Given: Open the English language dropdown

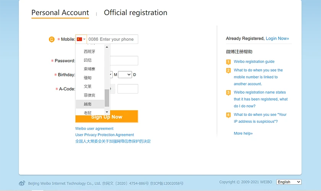Looking at the screenshot, I should point(289,182).
